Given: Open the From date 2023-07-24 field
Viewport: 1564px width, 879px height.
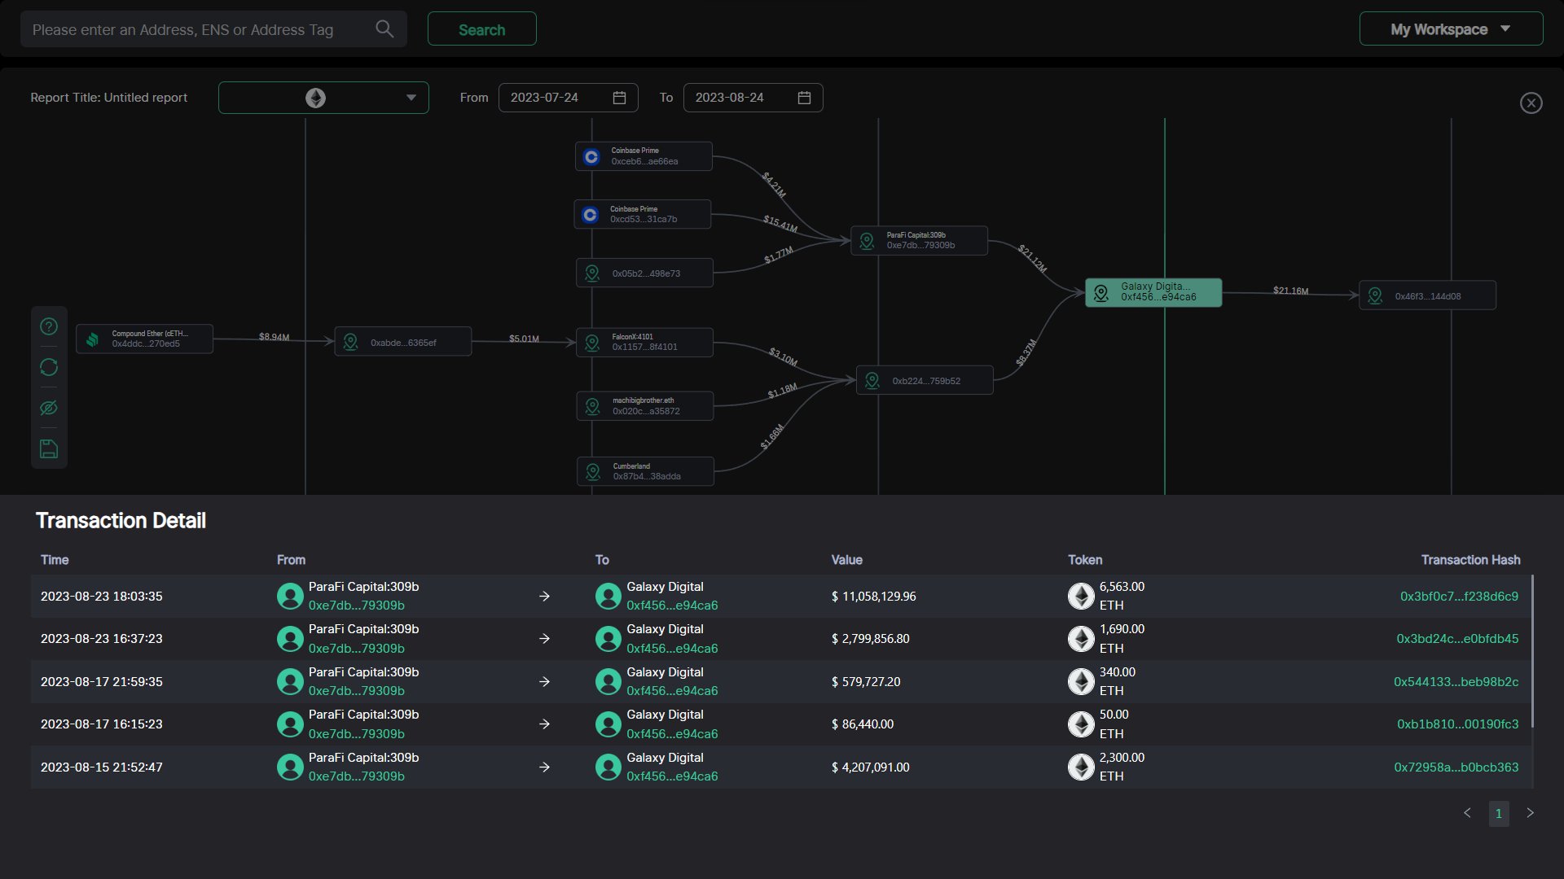Looking at the screenshot, I should [568, 98].
